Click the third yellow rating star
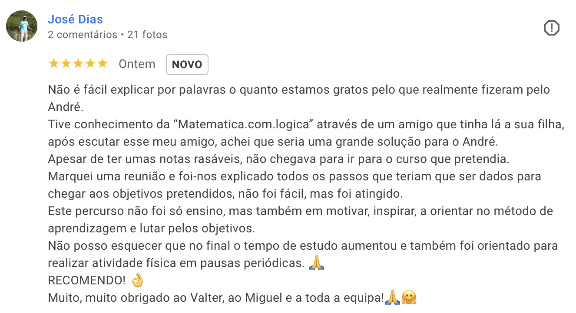The width and height of the screenshot is (576, 313). (78, 64)
